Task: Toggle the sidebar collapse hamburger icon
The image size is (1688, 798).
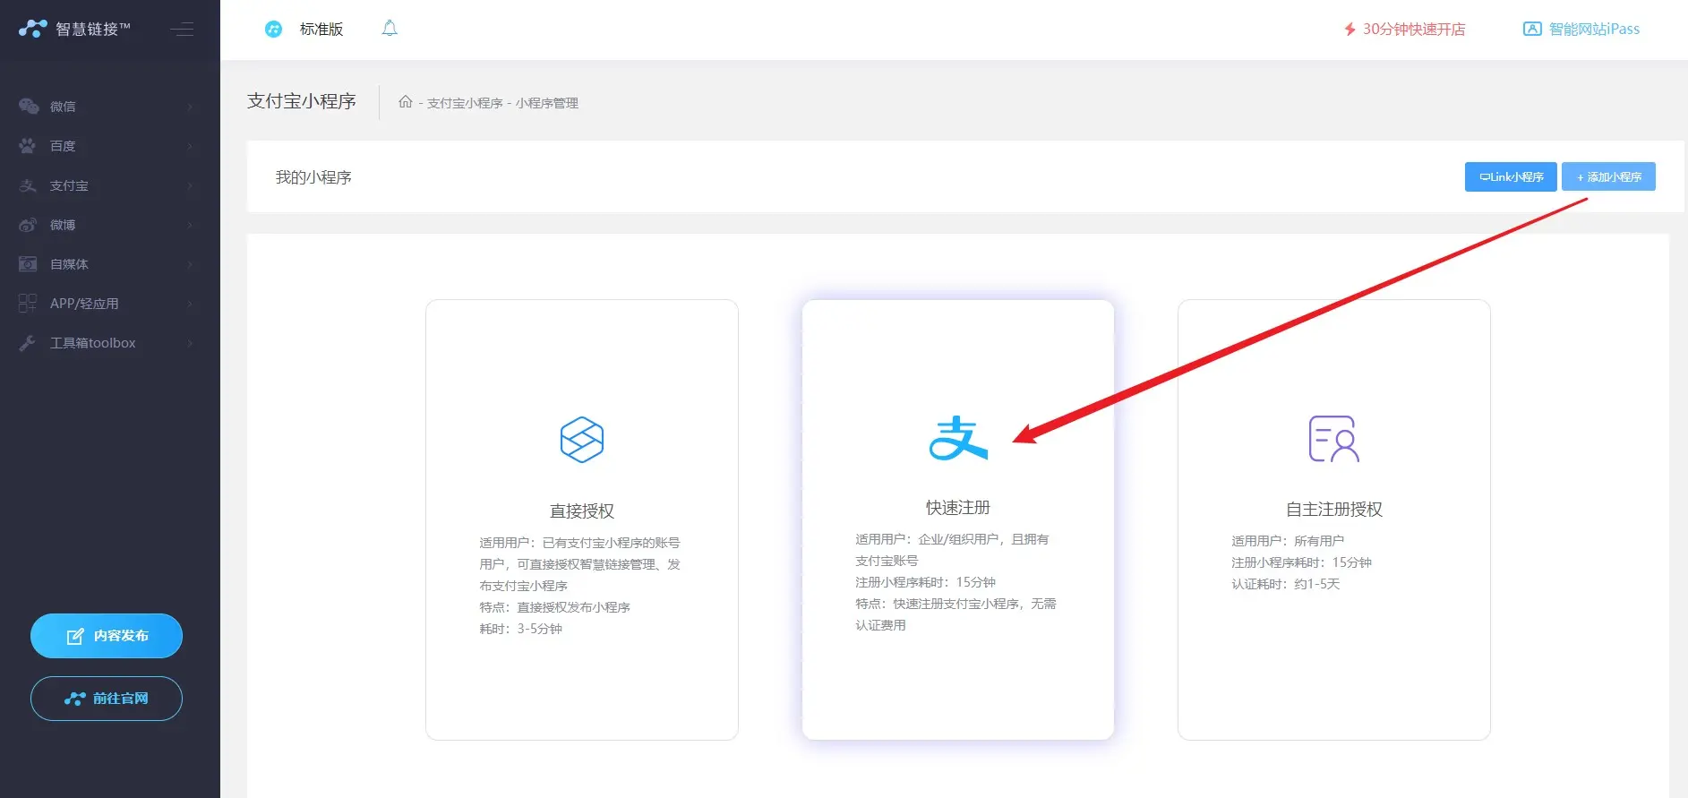Action: tap(182, 30)
